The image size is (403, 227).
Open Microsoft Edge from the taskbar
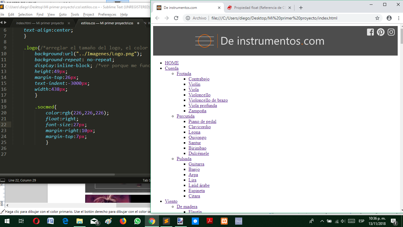tap(65, 221)
